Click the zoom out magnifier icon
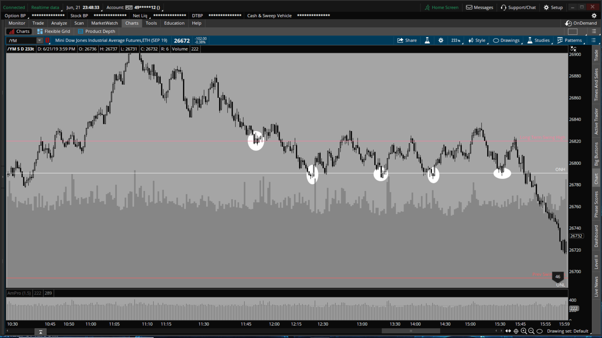 pyautogui.click(x=531, y=331)
